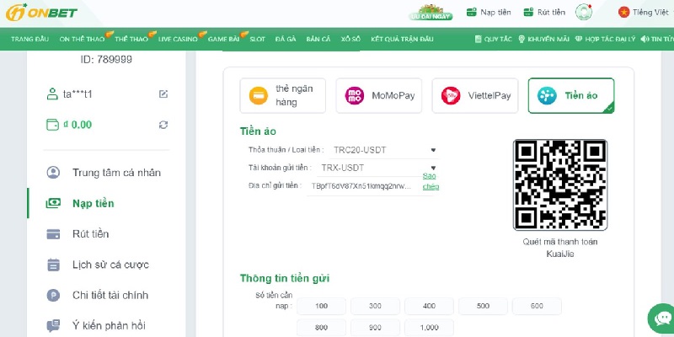674x337 pixels.
Task: Click Sao chép to copy address
Action: click(x=431, y=181)
